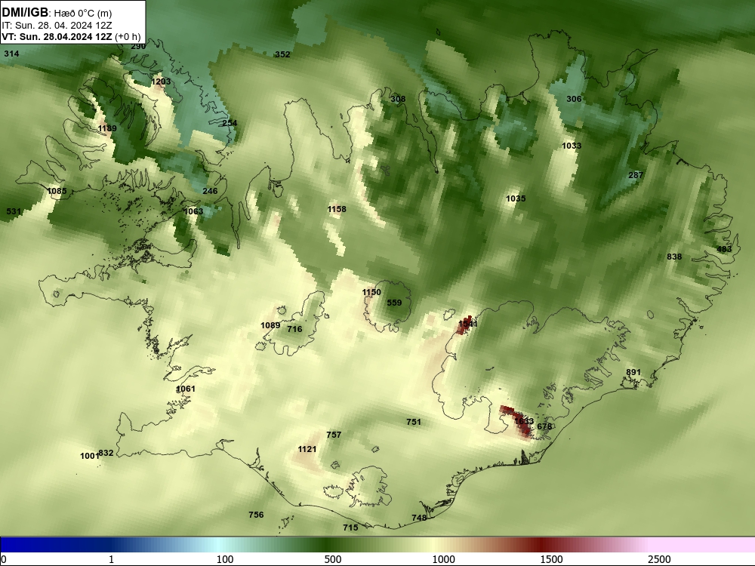
Task: Click the map value 1001
Action: click(89, 457)
